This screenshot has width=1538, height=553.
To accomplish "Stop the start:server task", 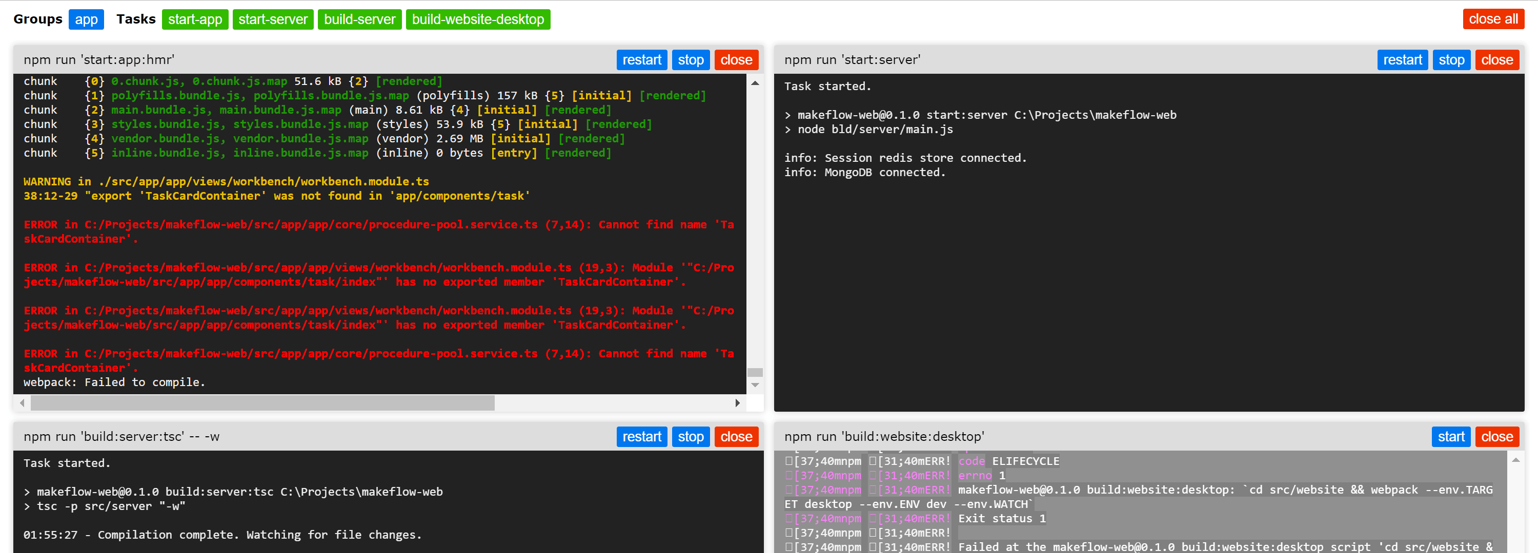I will coord(1451,60).
